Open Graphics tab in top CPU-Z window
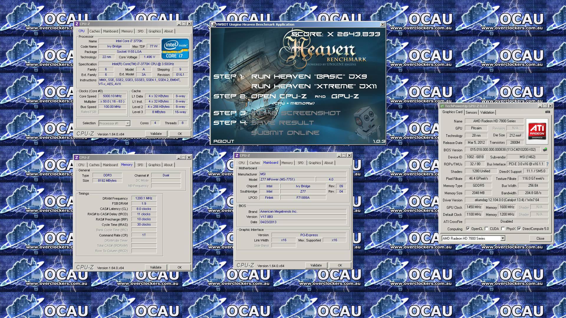The image size is (566, 318). point(154,31)
